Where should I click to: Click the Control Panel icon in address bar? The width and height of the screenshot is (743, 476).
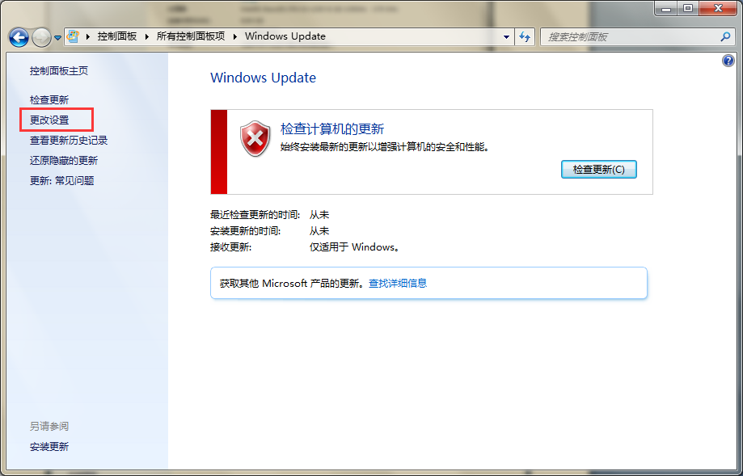point(73,36)
